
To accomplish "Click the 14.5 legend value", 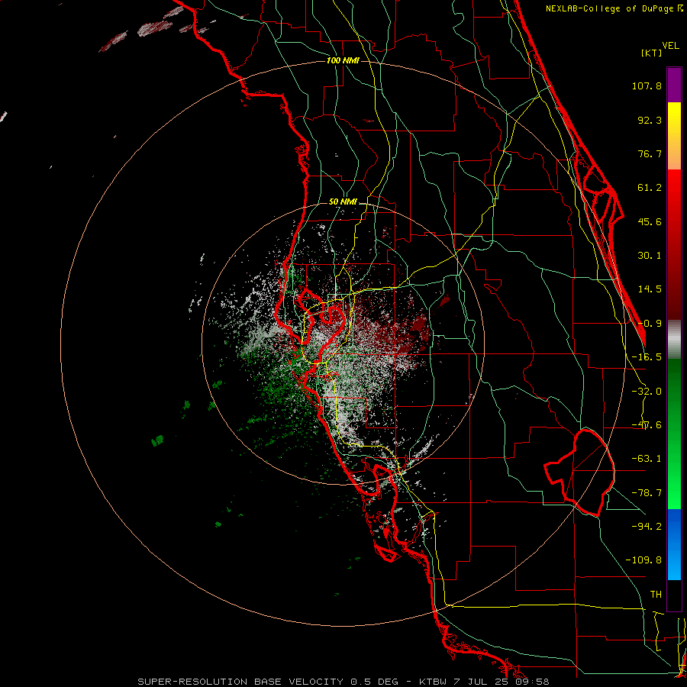I will (x=650, y=289).
